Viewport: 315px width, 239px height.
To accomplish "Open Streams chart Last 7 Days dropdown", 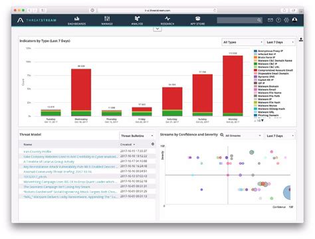I will click(280, 135).
